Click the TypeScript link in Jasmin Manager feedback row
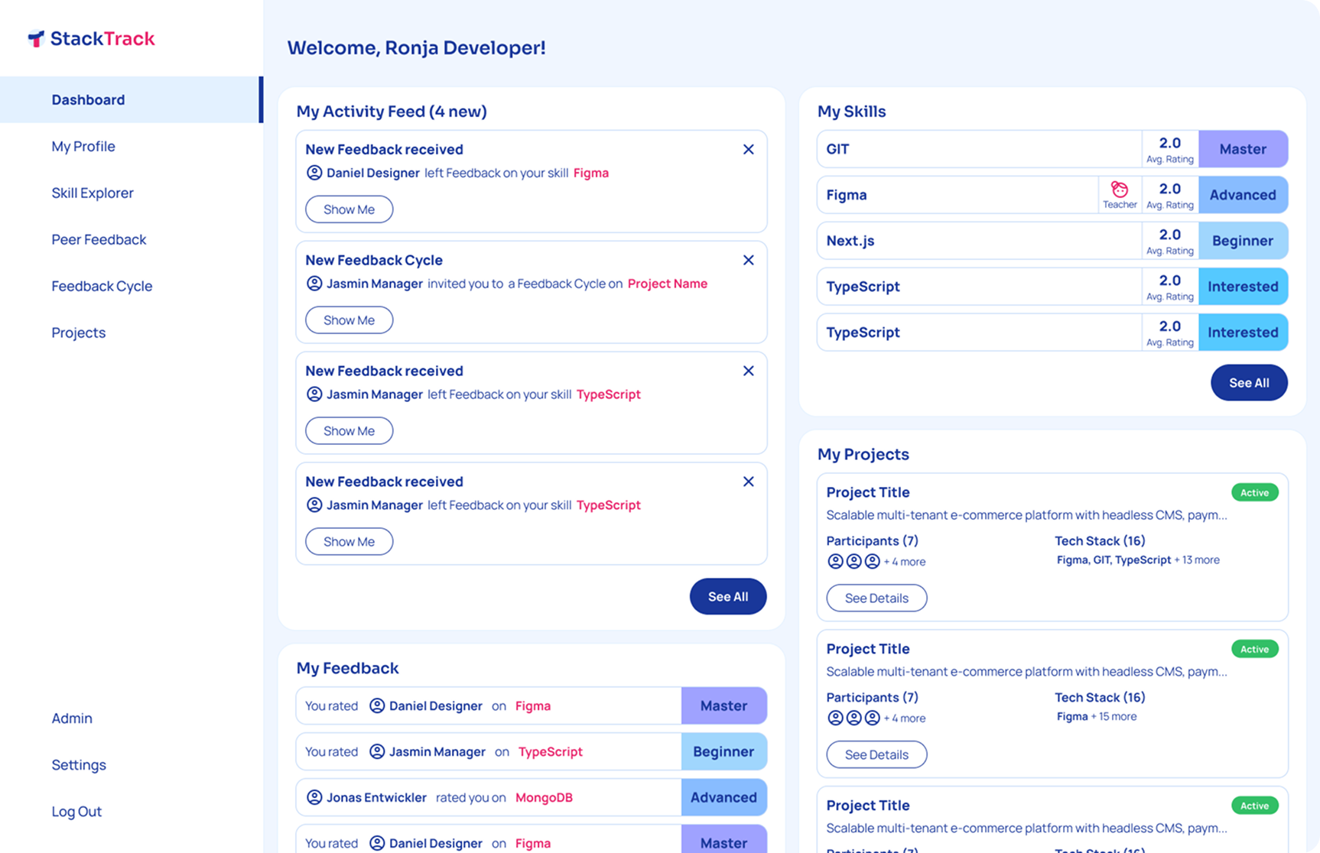This screenshot has height=853, width=1320. [x=551, y=751]
